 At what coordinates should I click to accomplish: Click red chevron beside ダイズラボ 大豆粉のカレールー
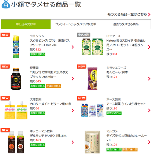149,142
